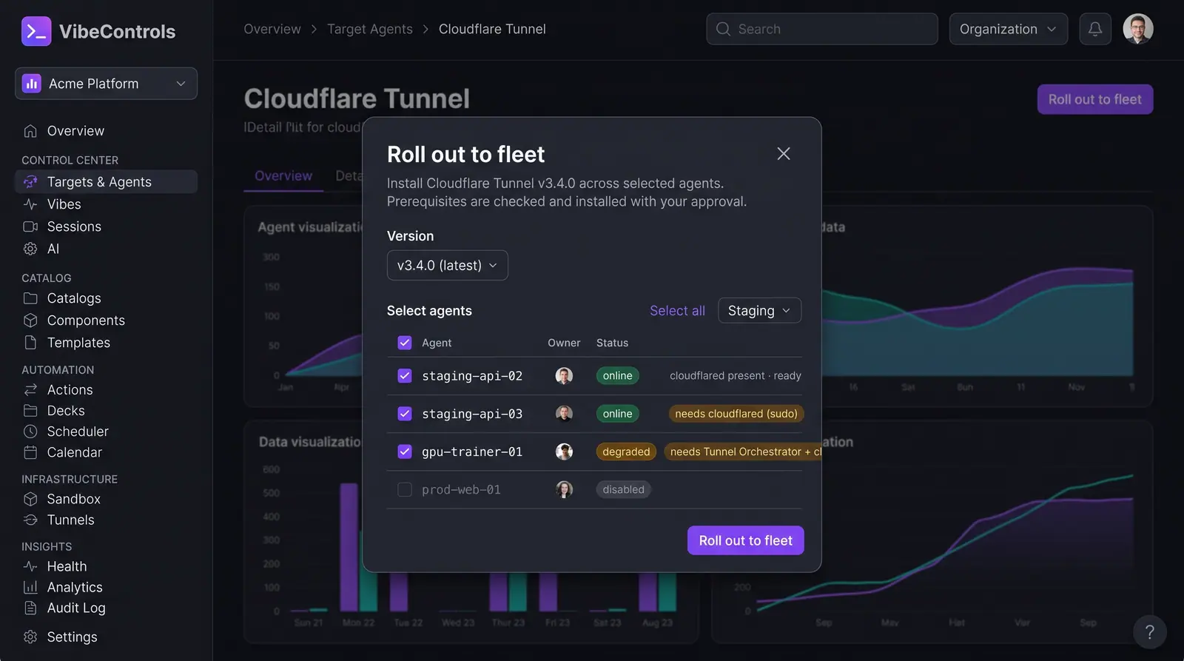Toggle the header select-all agents checkbox
Screen dimensions: 1184x661
pyautogui.click(x=405, y=343)
